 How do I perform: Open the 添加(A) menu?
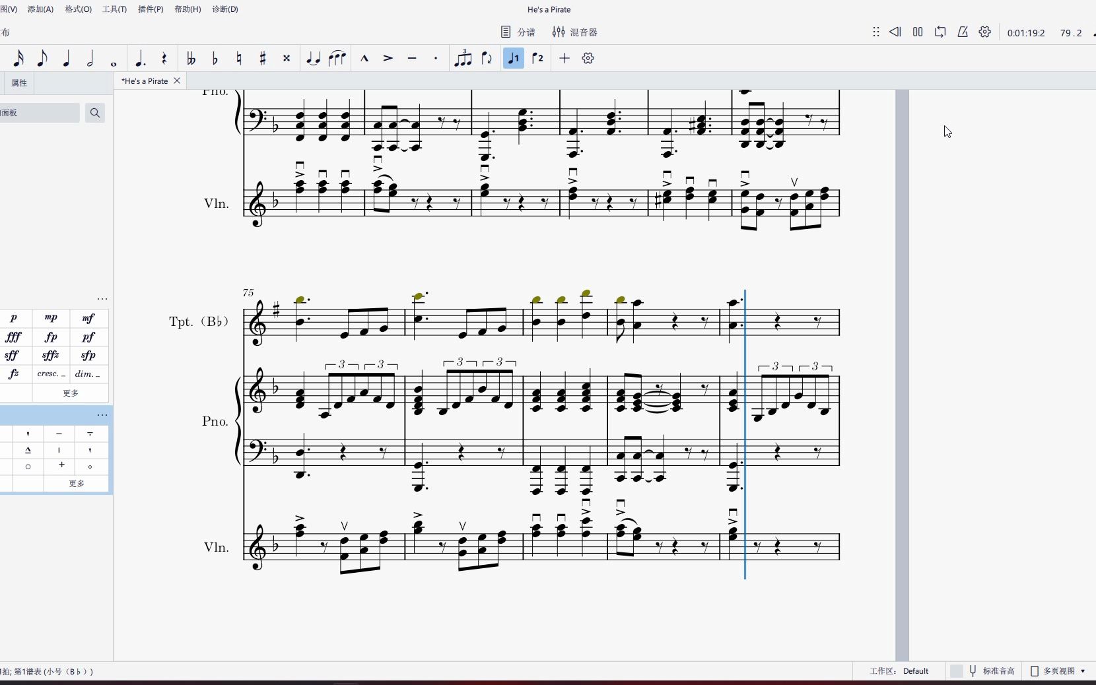[40, 9]
